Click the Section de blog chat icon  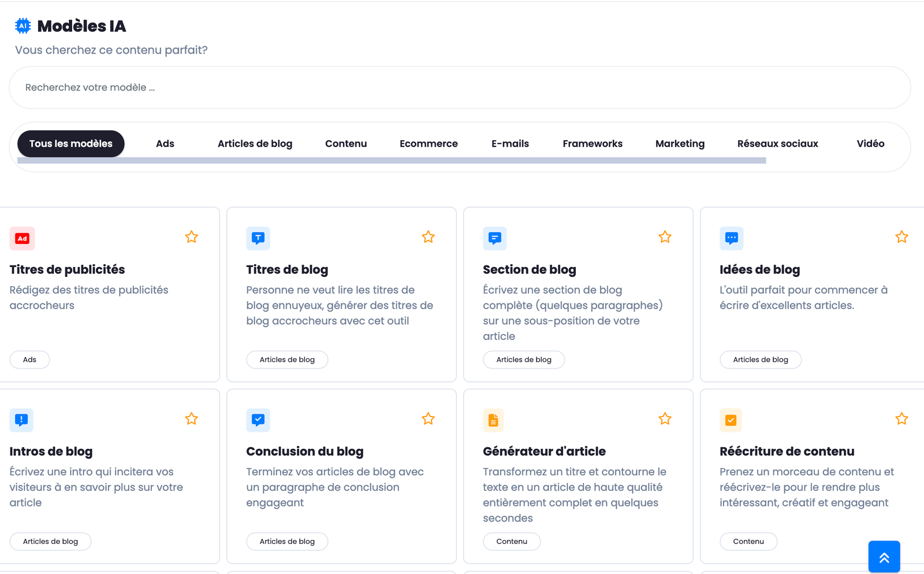click(495, 238)
